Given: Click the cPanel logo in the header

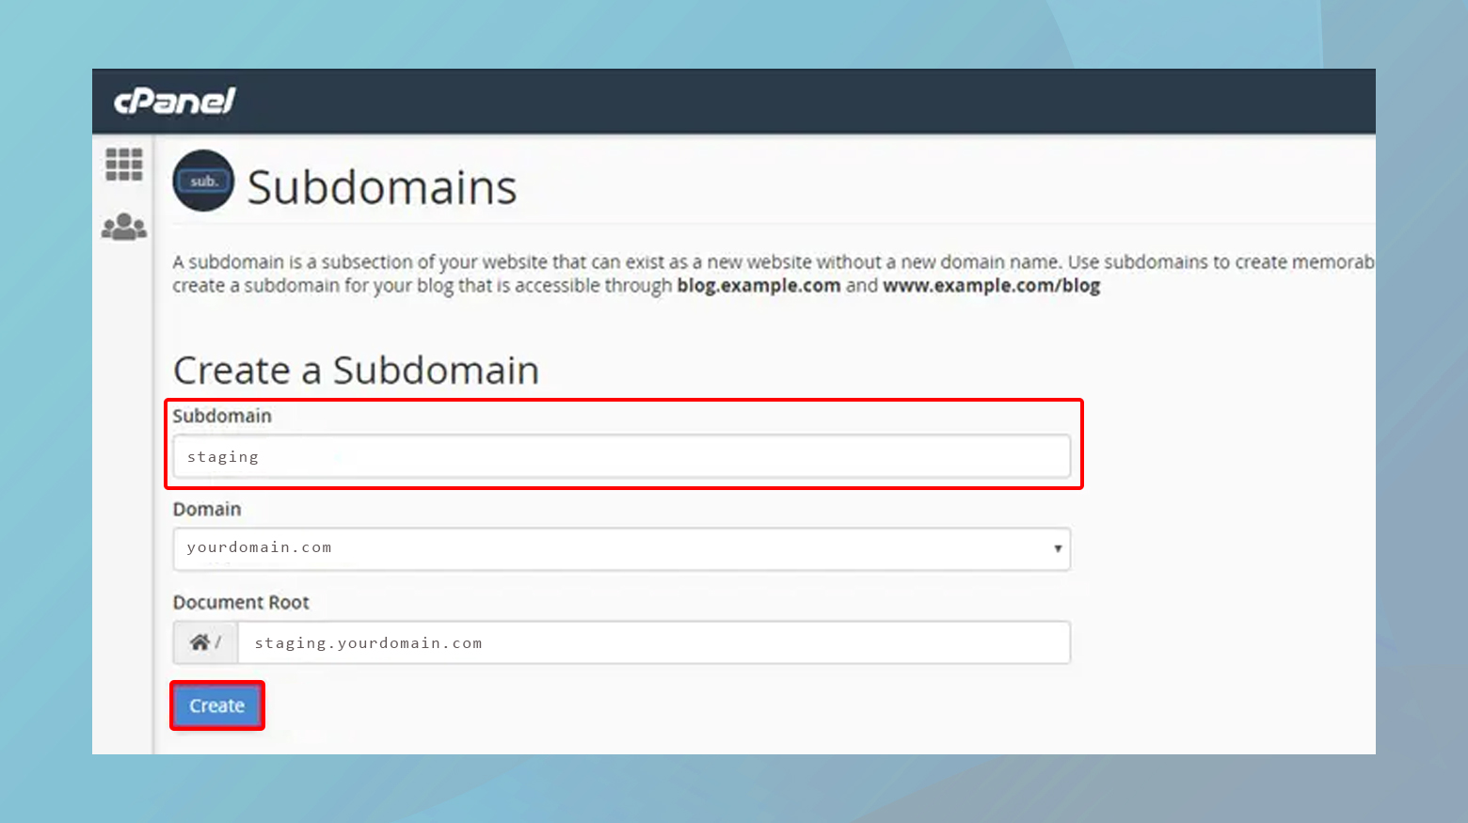Looking at the screenshot, I should click(175, 101).
